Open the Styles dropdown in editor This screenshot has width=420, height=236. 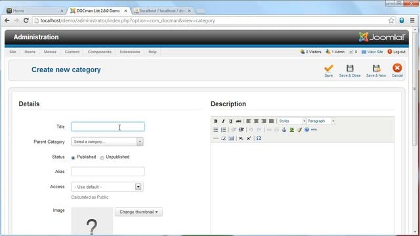coord(292,121)
